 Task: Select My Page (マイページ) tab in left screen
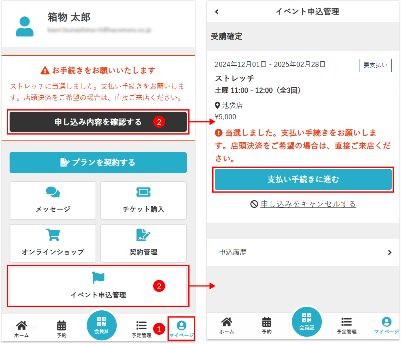tap(181, 329)
